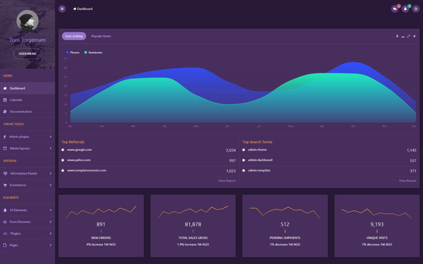
Task: Click the Pages file icon
Action: [5, 245]
